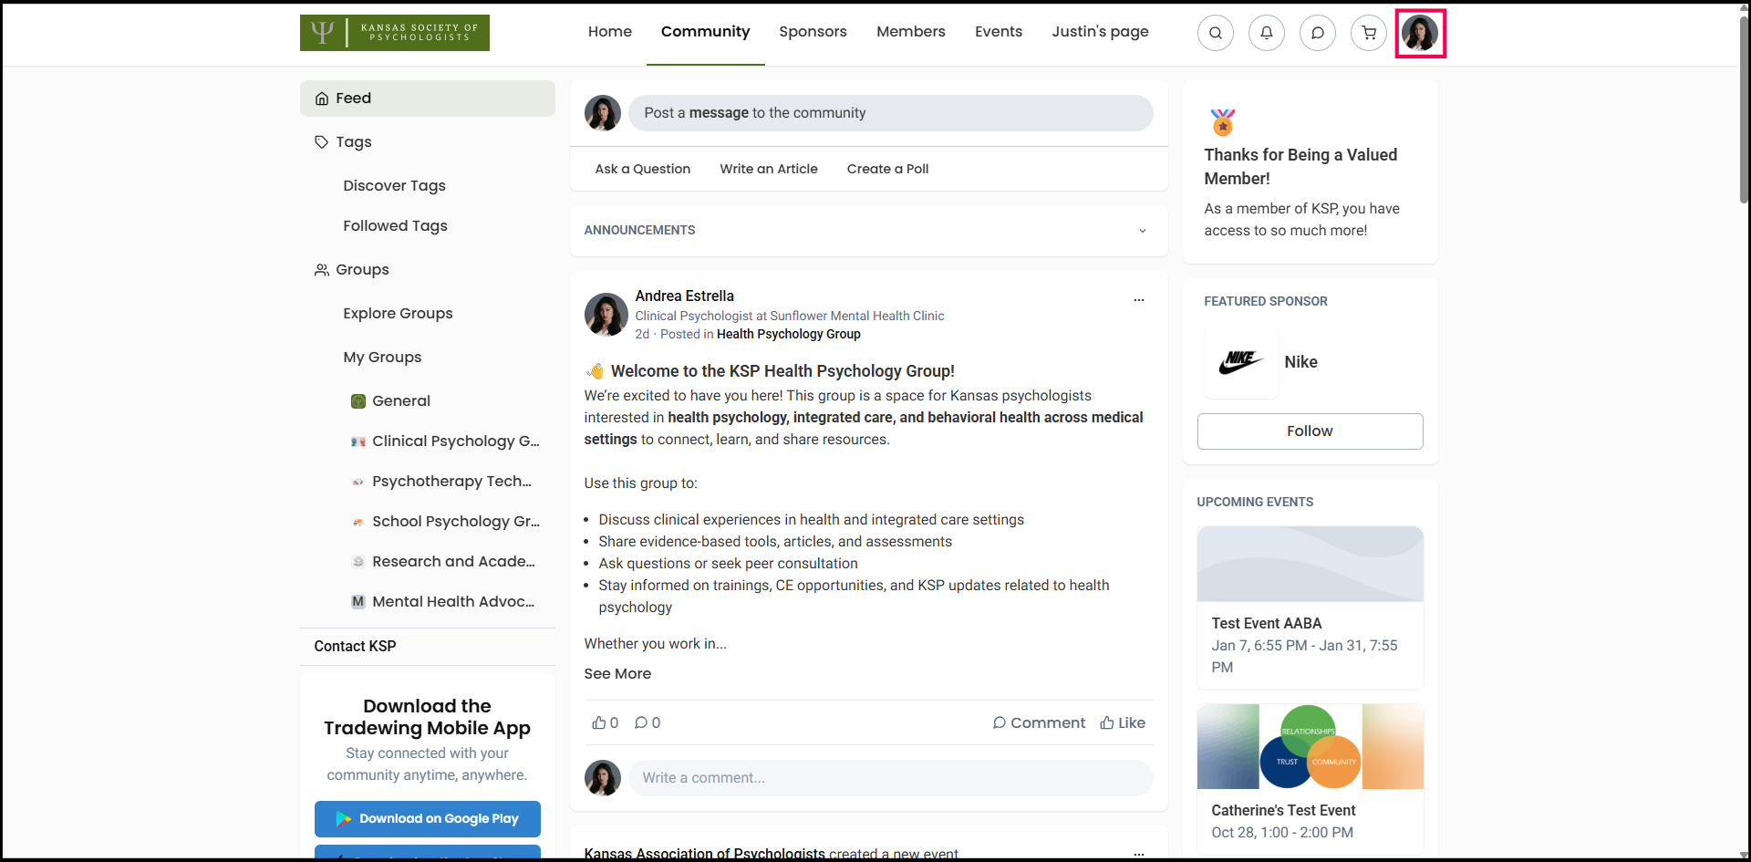Like the Health Psychology welcome post
Screen dimensions: 1751x862
tap(1122, 722)
